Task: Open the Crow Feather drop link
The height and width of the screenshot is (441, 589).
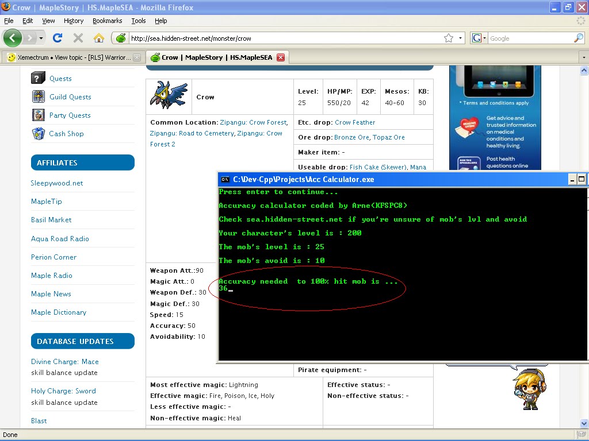Action: click(354, 122)
